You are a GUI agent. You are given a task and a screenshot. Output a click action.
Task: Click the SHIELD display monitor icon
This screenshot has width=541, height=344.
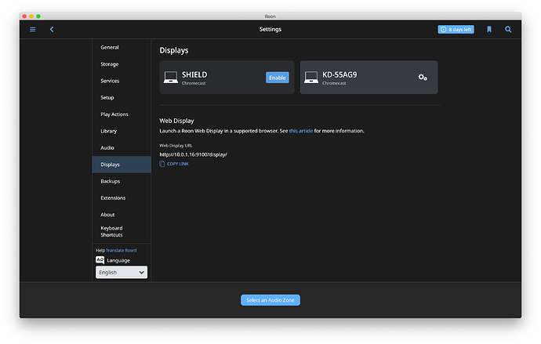pyautogui.click(x=171, y=78)
